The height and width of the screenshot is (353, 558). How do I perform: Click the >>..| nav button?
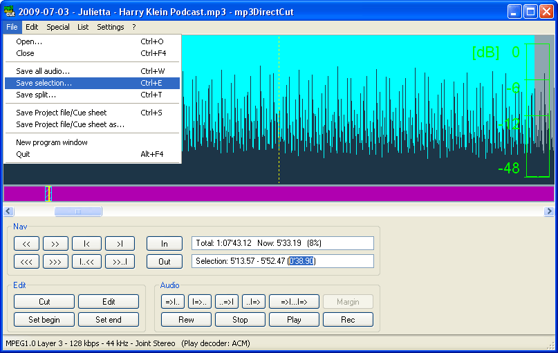[x=120, y=262]
